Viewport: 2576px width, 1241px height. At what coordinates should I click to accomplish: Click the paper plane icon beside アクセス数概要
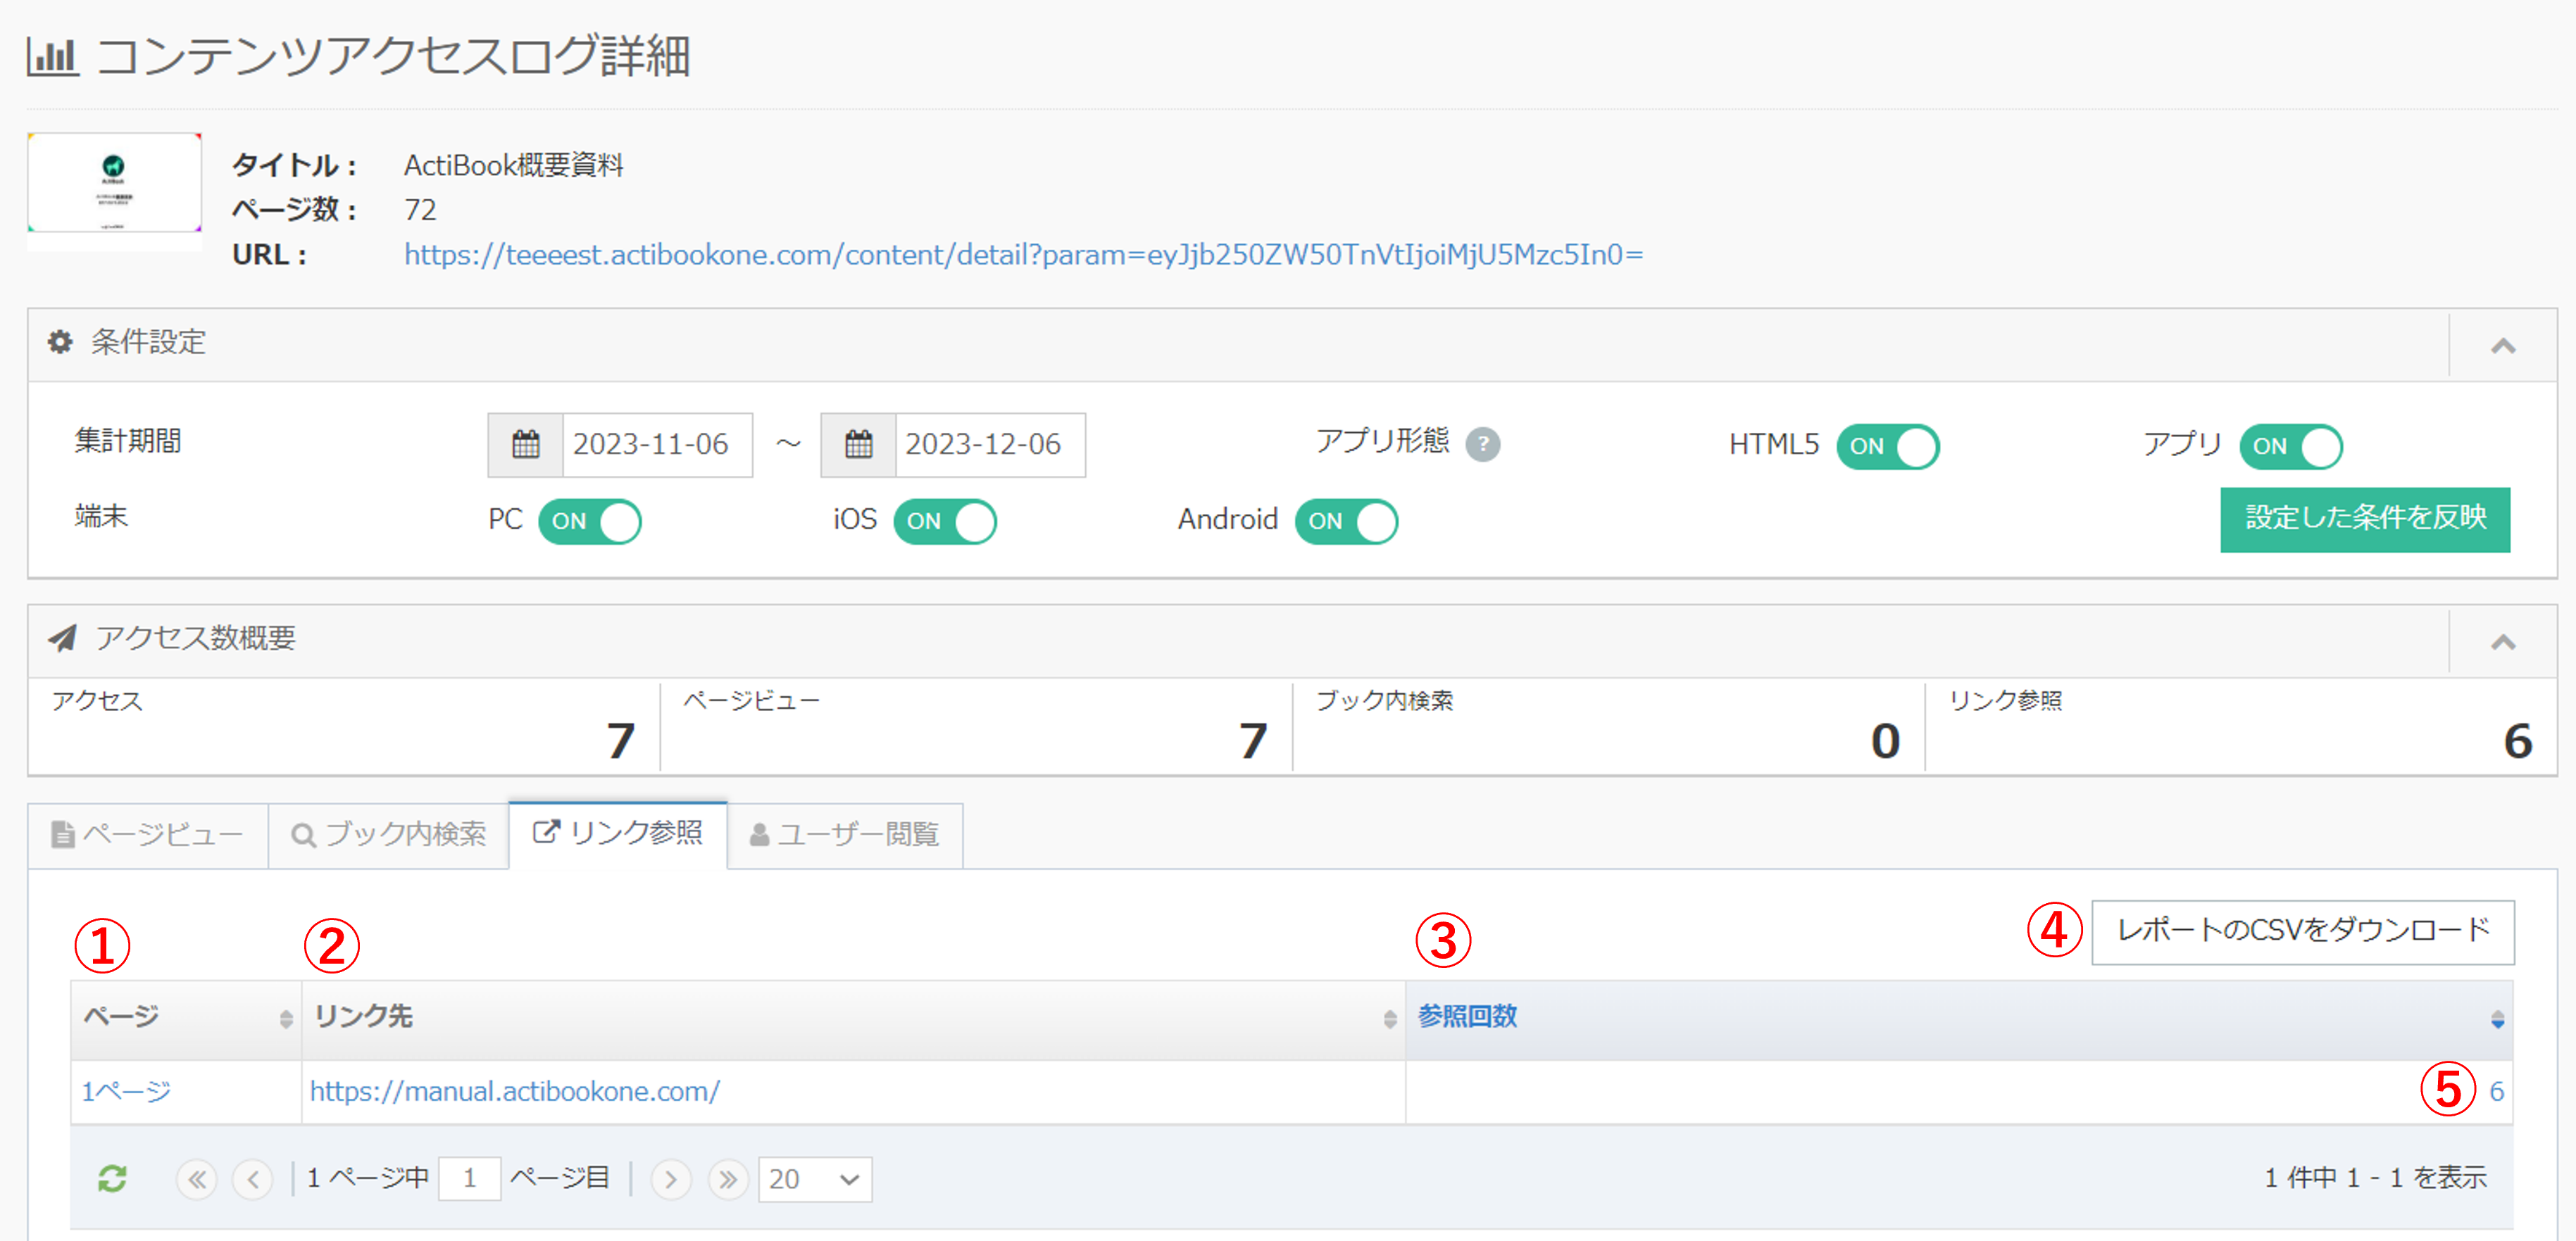point(63,638)
